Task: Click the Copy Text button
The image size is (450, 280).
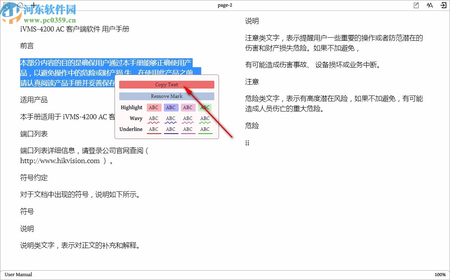Action: [x=167, y=84]
